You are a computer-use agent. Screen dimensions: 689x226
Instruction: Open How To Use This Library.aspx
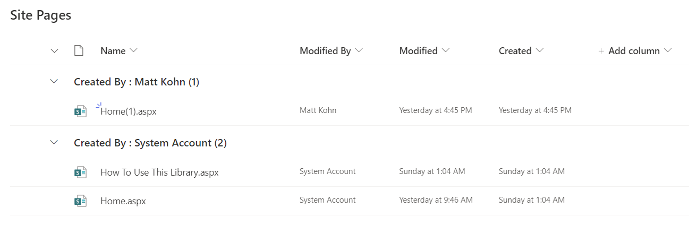click(x=159, y=172)
